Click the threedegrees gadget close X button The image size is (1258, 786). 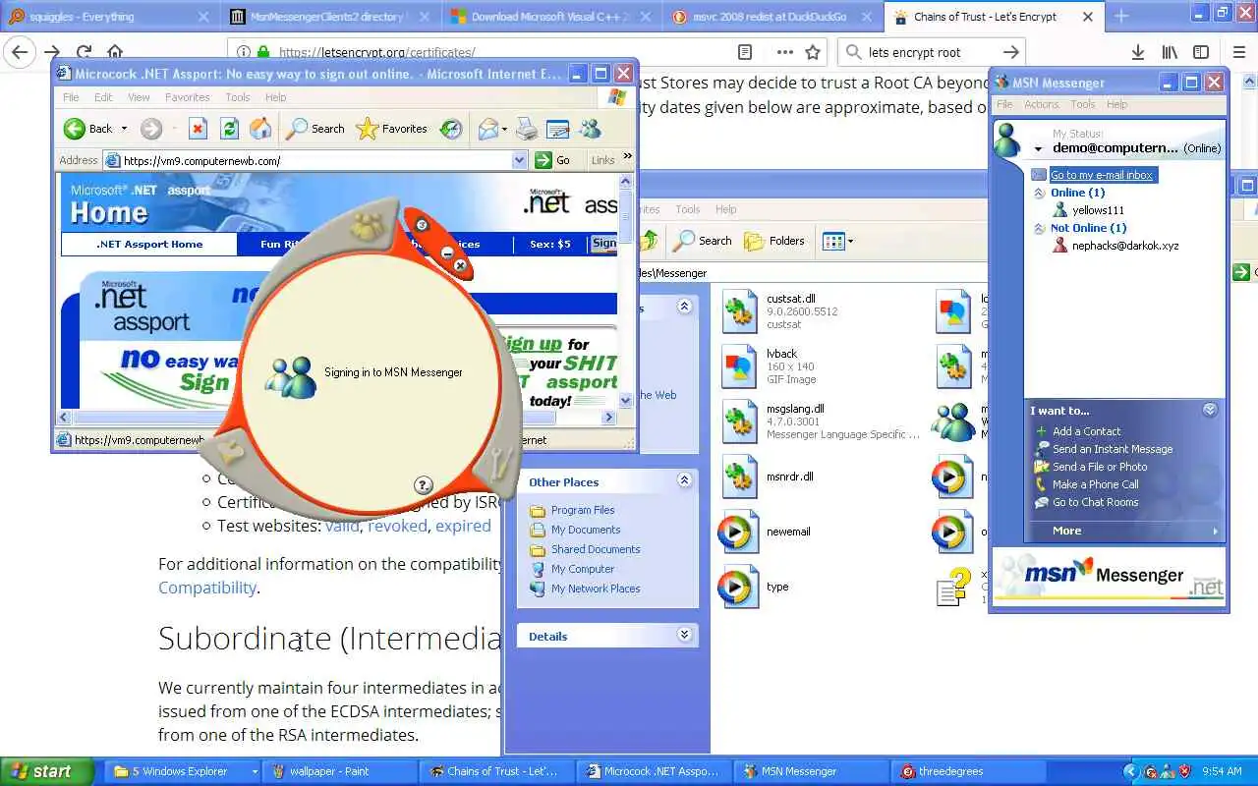click(460, 265)
